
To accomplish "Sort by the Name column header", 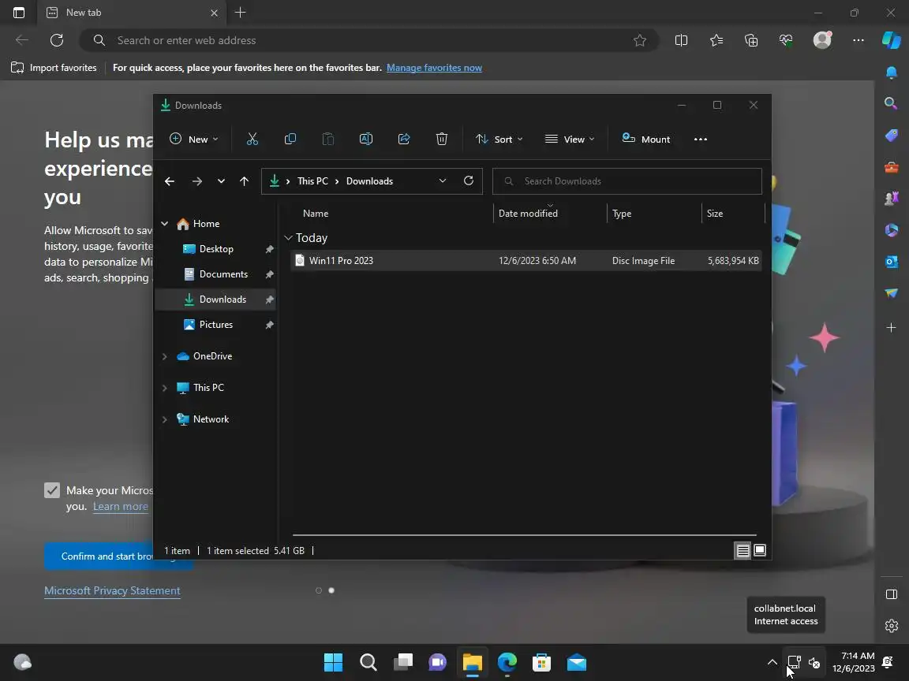I will (316, 213).
